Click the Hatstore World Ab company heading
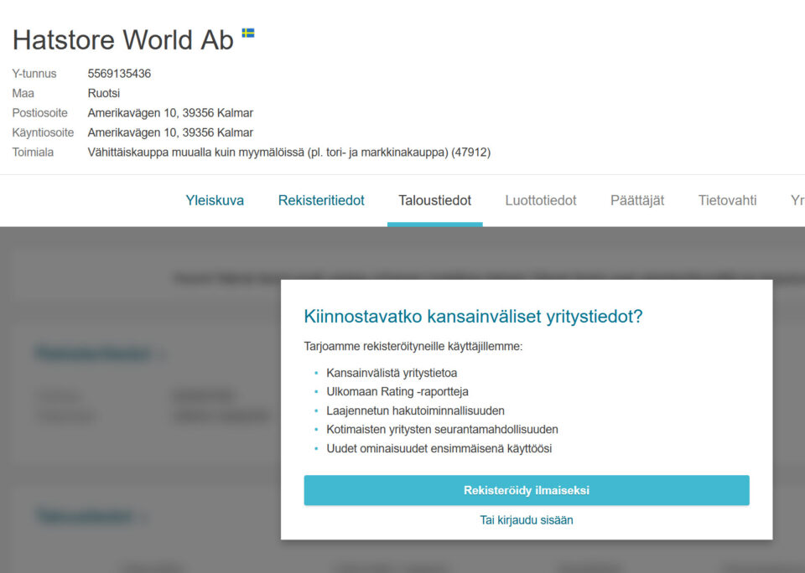The image size is (805, 573). point(122,40)
